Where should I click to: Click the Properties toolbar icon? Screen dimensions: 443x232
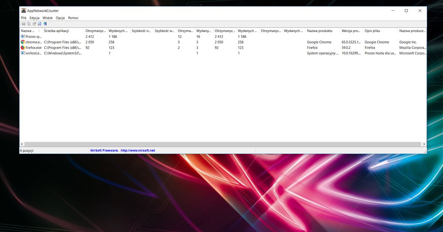[34, 24]
